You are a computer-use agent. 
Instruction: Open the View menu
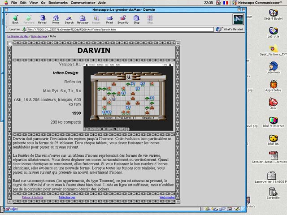coord(34,3)
